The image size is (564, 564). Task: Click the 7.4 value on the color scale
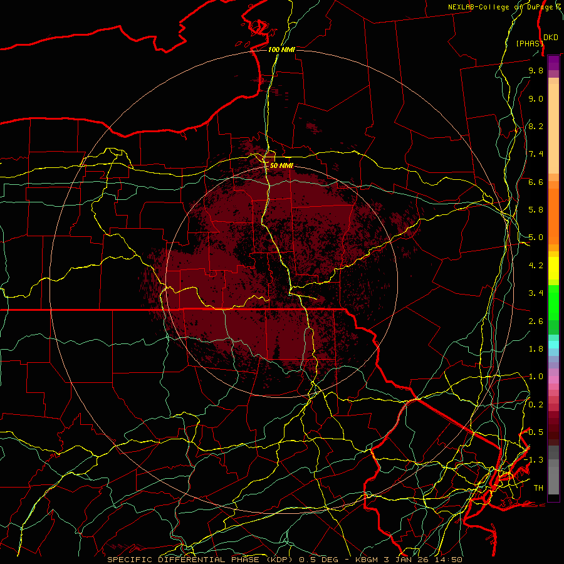coord(536,154)
